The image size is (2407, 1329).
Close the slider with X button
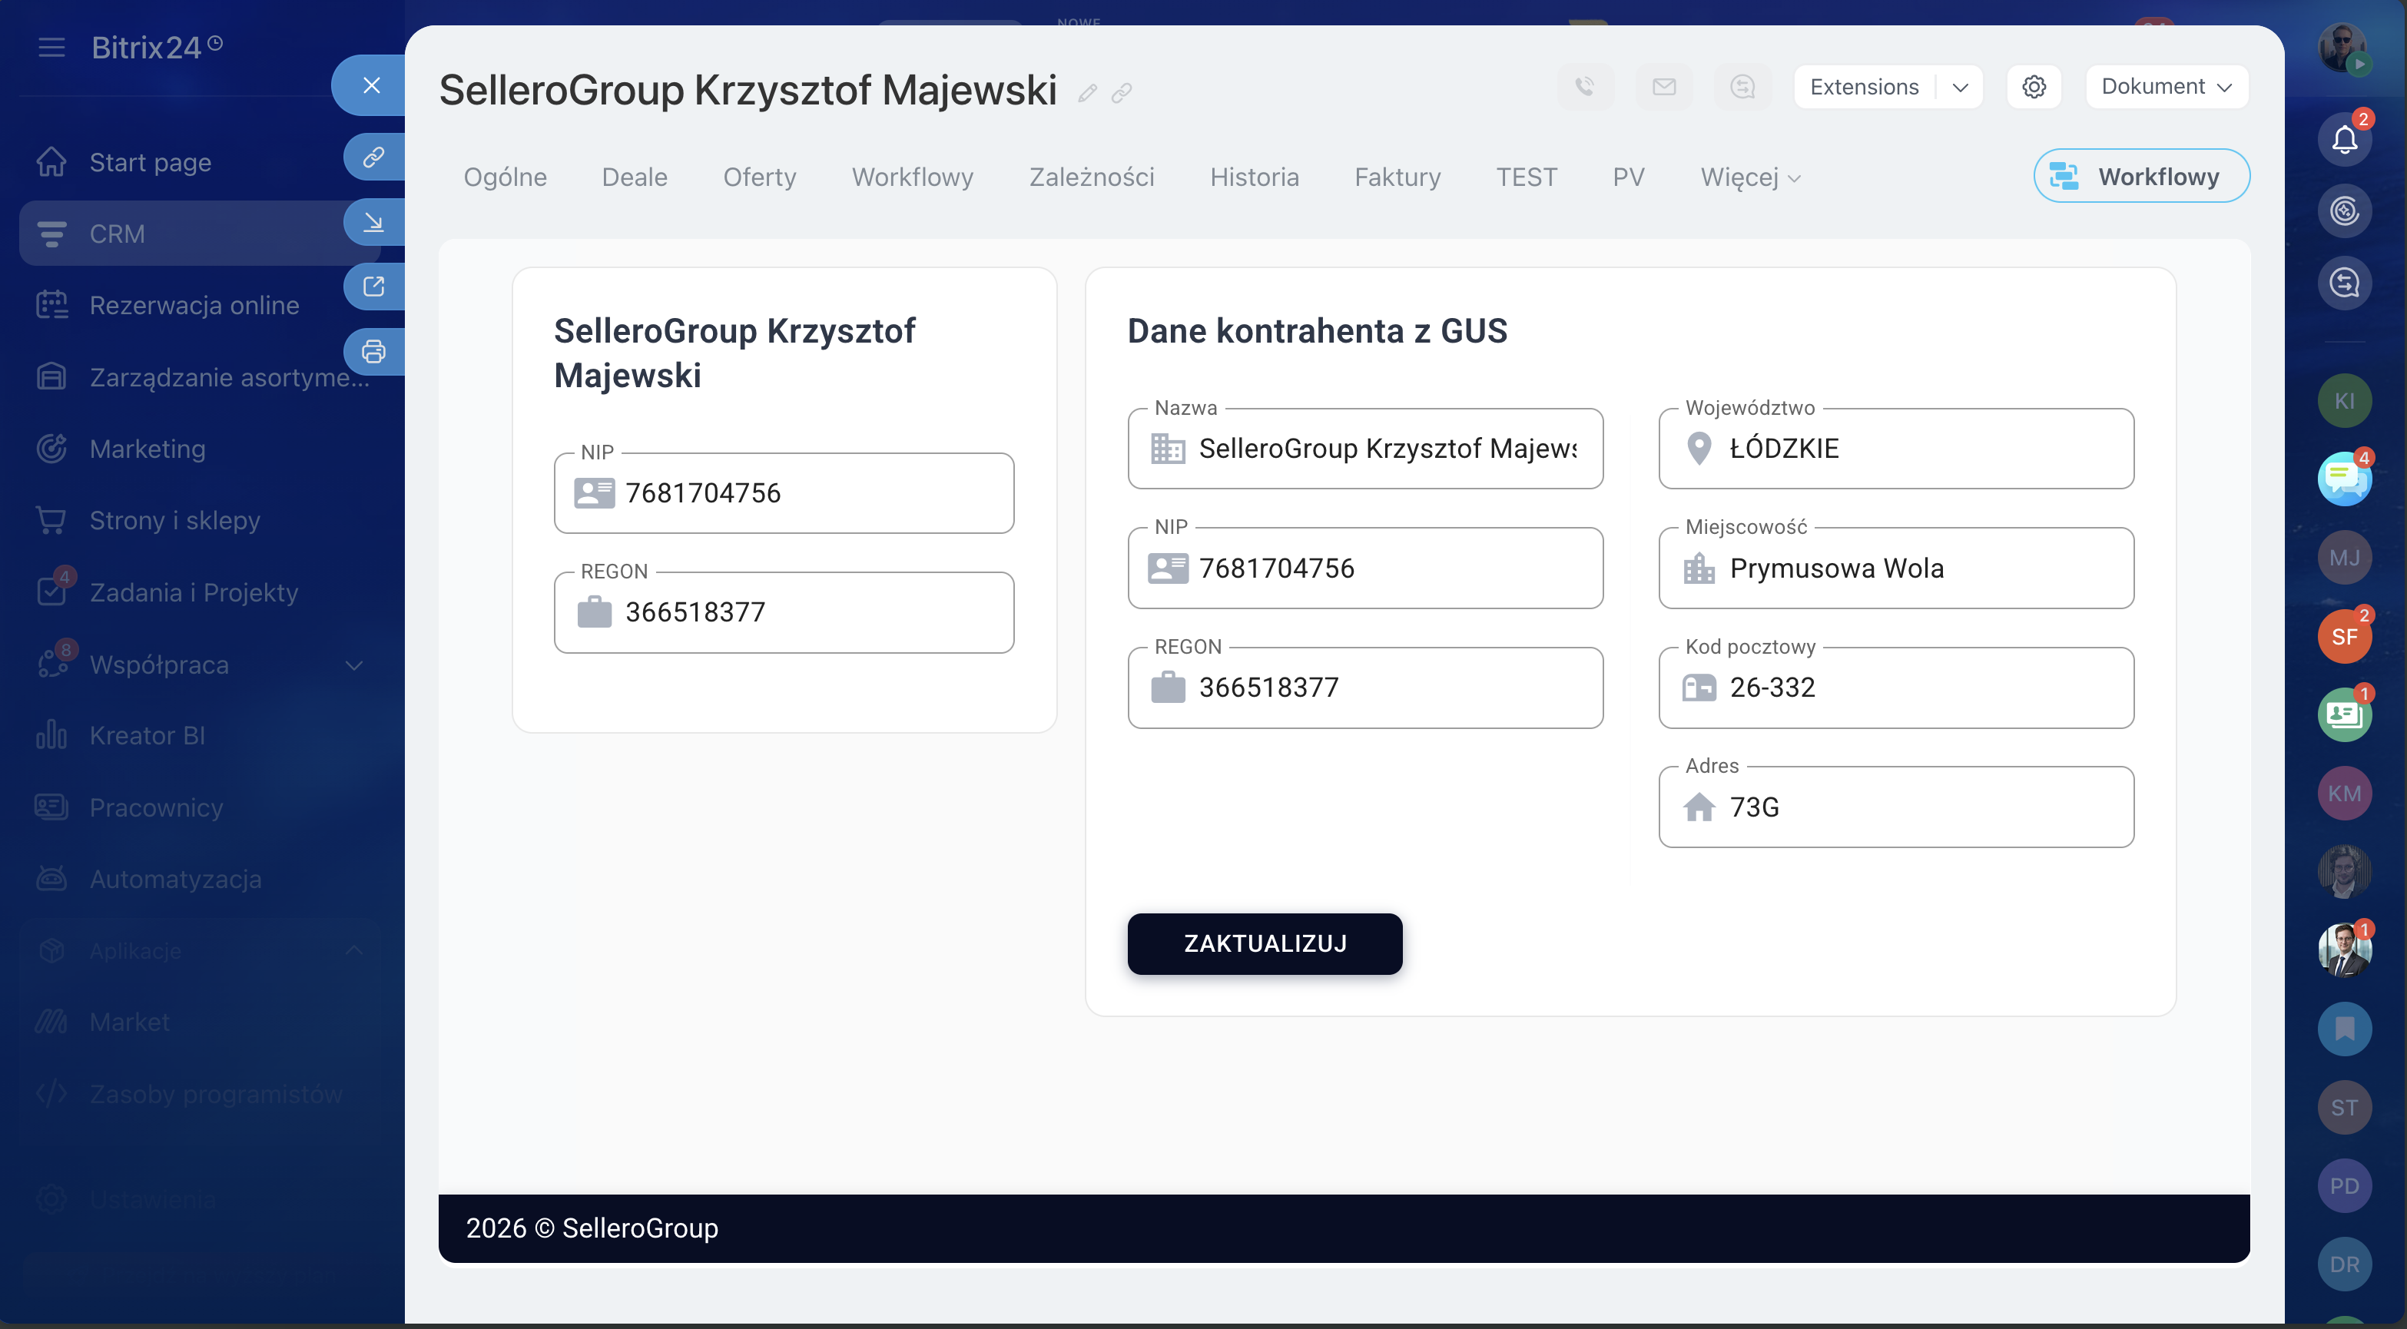(x=372, y=85)
